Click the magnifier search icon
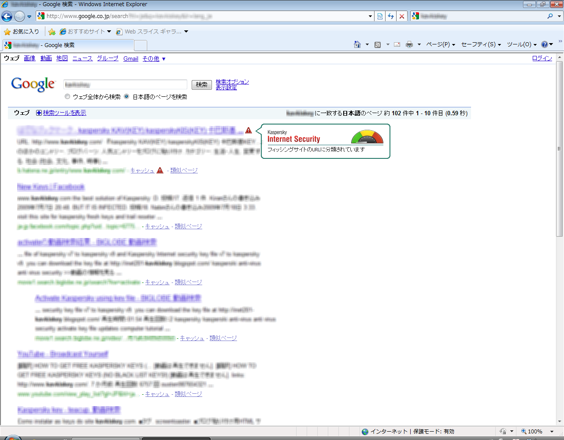564x440 pixels. tap(550, 16)
